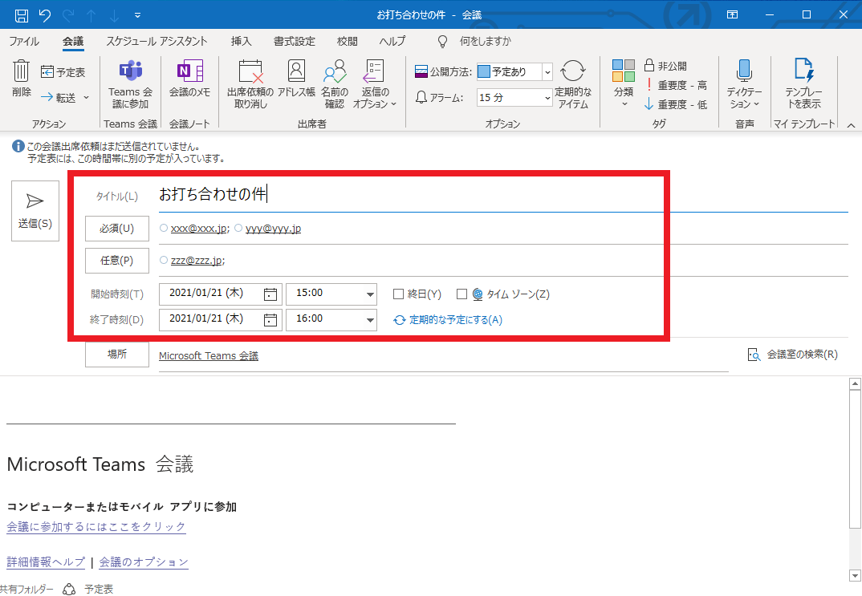Expand the 転送 forward dropdown
Image resolution: width=862 pixels, height=596 pixels.
pos(86,98)
